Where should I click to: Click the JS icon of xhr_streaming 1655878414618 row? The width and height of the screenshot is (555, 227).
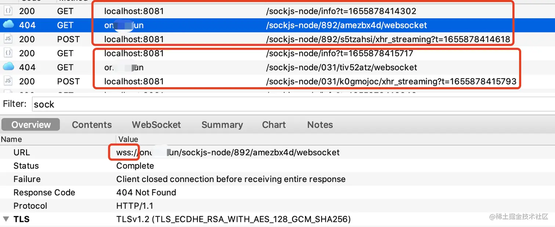(8, 39)
